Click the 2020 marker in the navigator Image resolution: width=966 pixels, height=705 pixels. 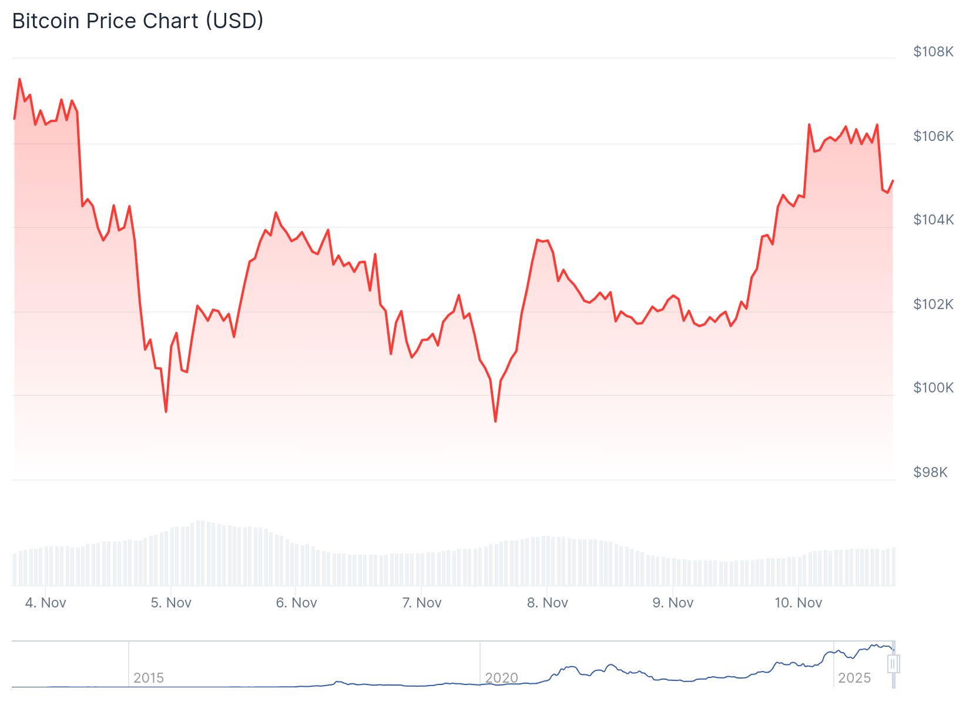click(501, 677)
